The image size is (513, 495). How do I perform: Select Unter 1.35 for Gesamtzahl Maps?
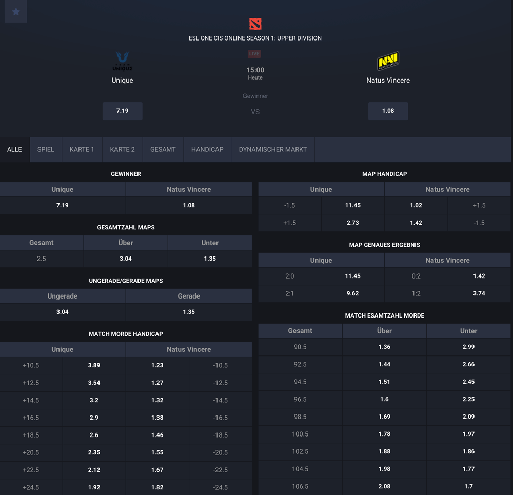point(210,259)
